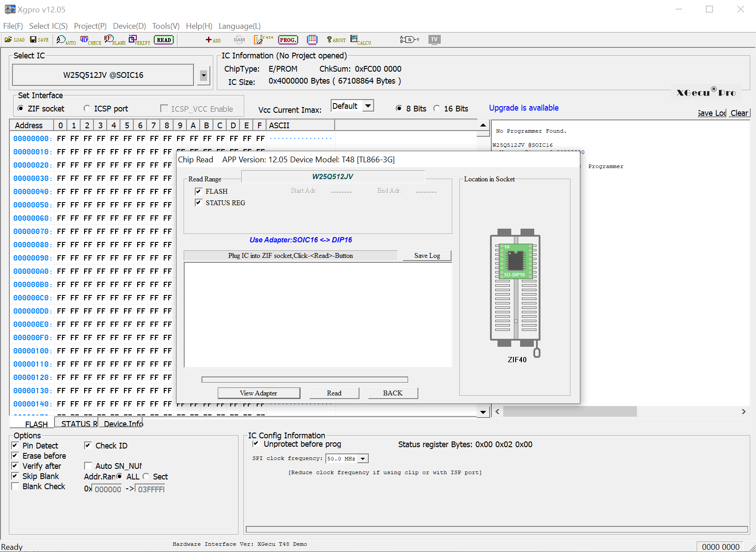Screen dimensions: 756x552
Task: Uncheck STATUS REG in the Read Range
Action: click(198, 203)
